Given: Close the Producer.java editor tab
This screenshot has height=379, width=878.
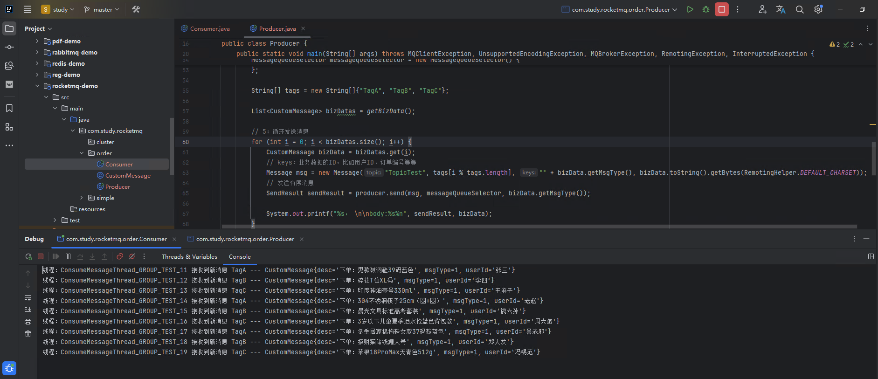Looking at the screenshot, I should 303,28.
